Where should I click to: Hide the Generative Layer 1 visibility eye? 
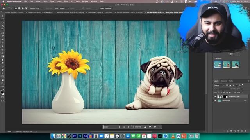(x=215, y=97)
